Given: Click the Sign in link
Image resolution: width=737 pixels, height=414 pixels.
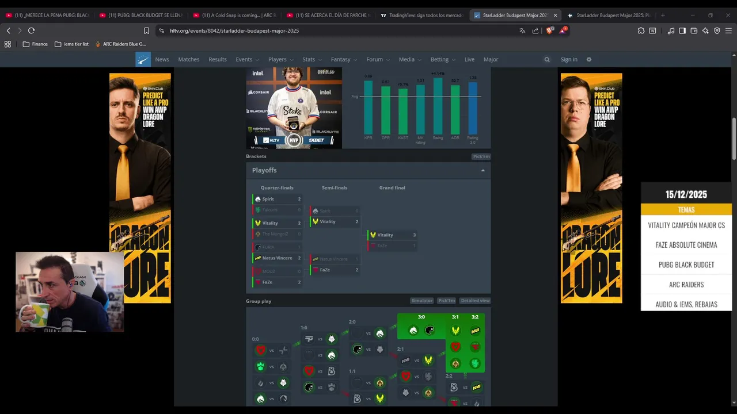Looking at the screenshot, I should [569, 59].
